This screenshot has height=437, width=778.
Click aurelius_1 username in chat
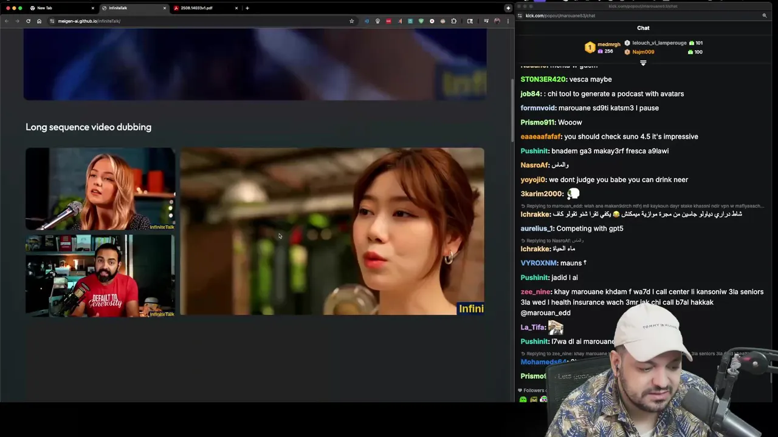537,229
